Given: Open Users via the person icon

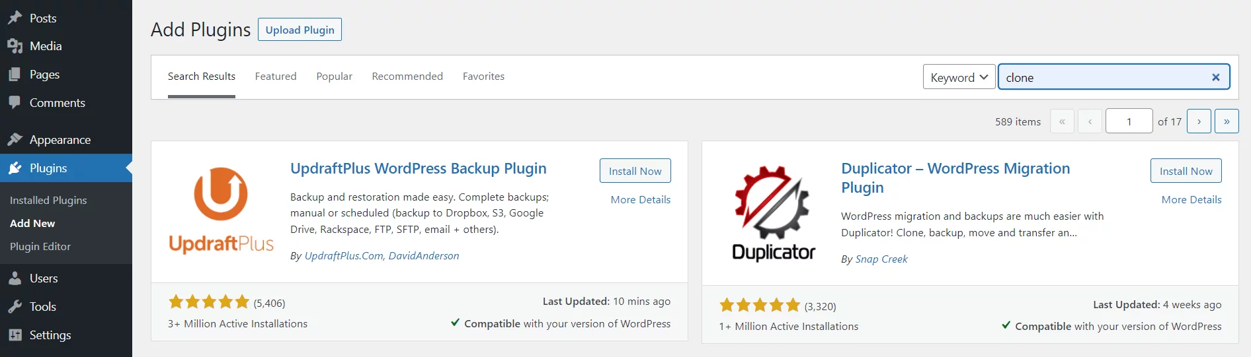Looking at the screenshot, I should (15, 278).
